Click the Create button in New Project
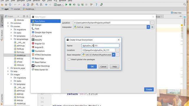Viewport: 189px width, 106px height. pos(149,90)
